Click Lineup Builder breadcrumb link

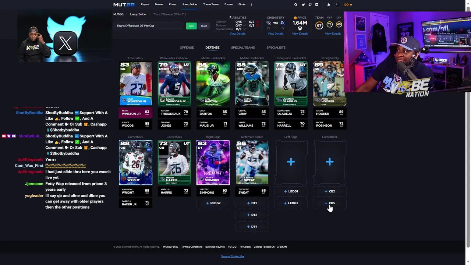point(138,14)
